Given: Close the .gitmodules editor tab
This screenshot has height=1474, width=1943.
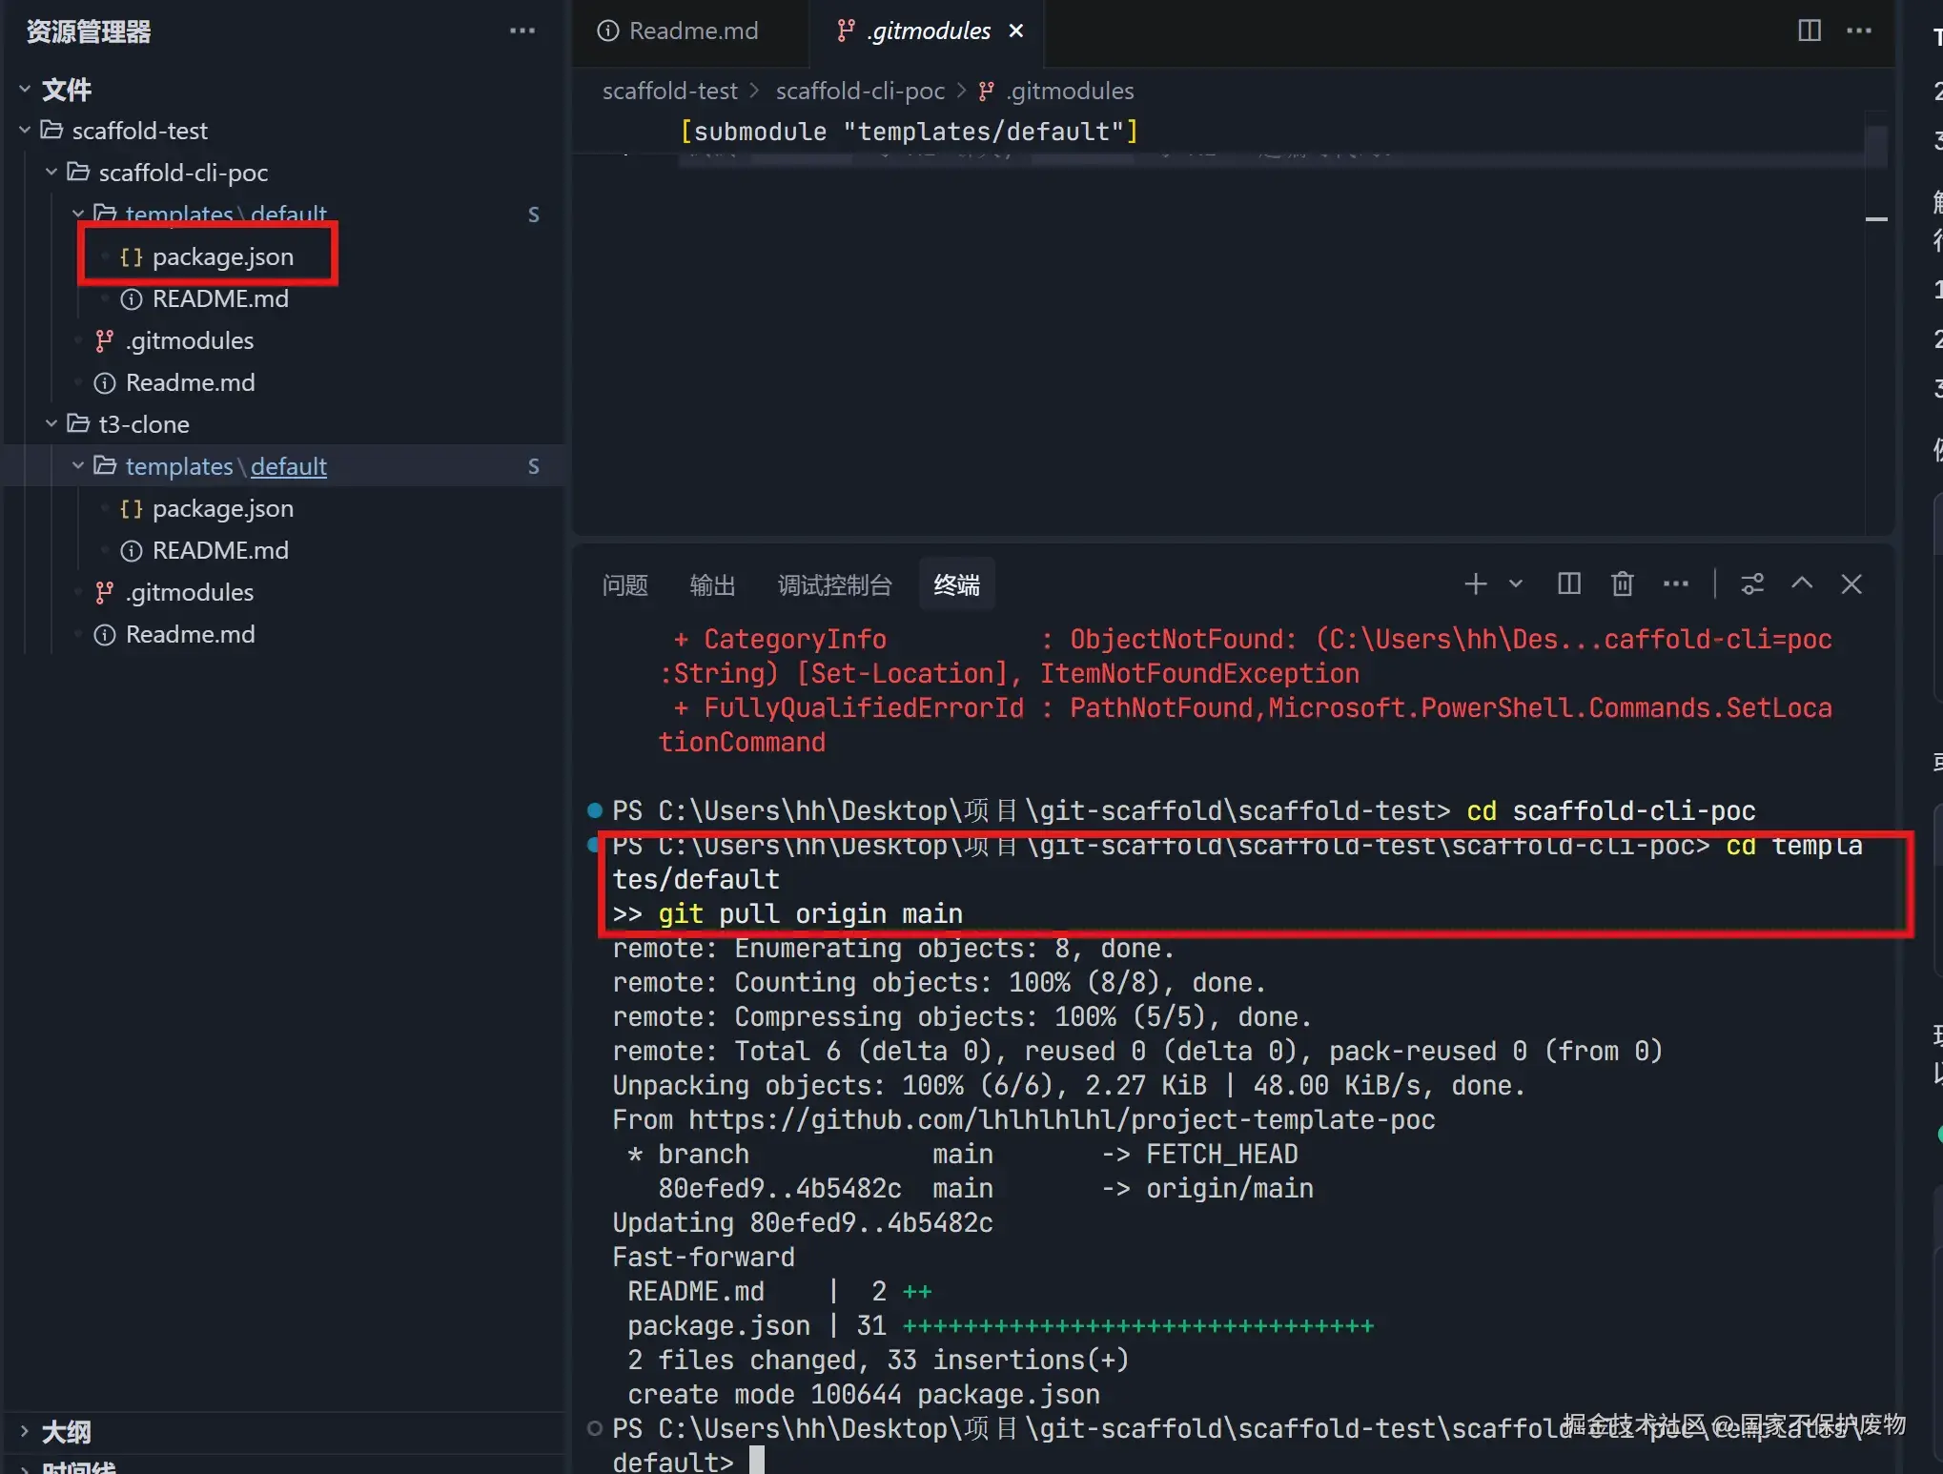Looking at the screenshot, I should (1016, 31).
